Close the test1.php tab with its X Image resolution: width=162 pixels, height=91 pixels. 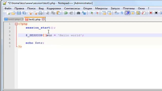(43, 19)
